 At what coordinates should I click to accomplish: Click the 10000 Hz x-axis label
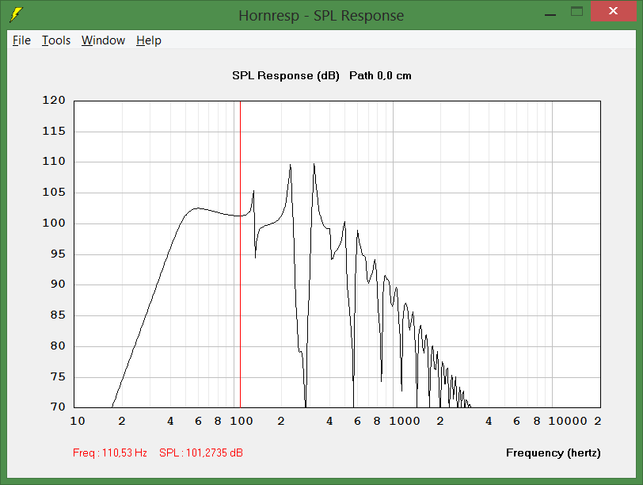point(568,421)
